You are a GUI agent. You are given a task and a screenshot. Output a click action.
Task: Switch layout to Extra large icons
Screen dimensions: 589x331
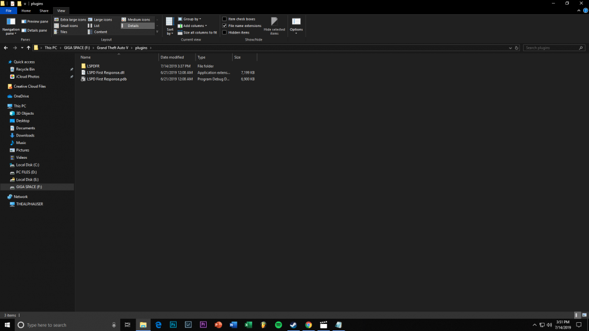(x=70, y=19)
